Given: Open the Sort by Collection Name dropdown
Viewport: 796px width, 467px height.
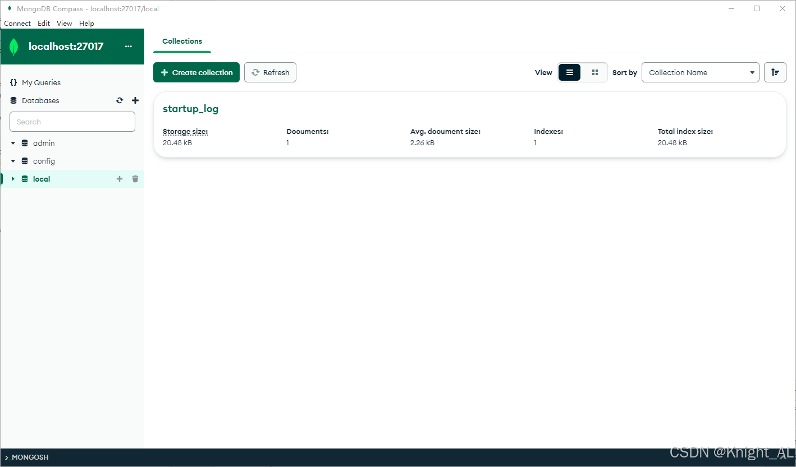Looking at the screenshot, I should tap(701, 72).
